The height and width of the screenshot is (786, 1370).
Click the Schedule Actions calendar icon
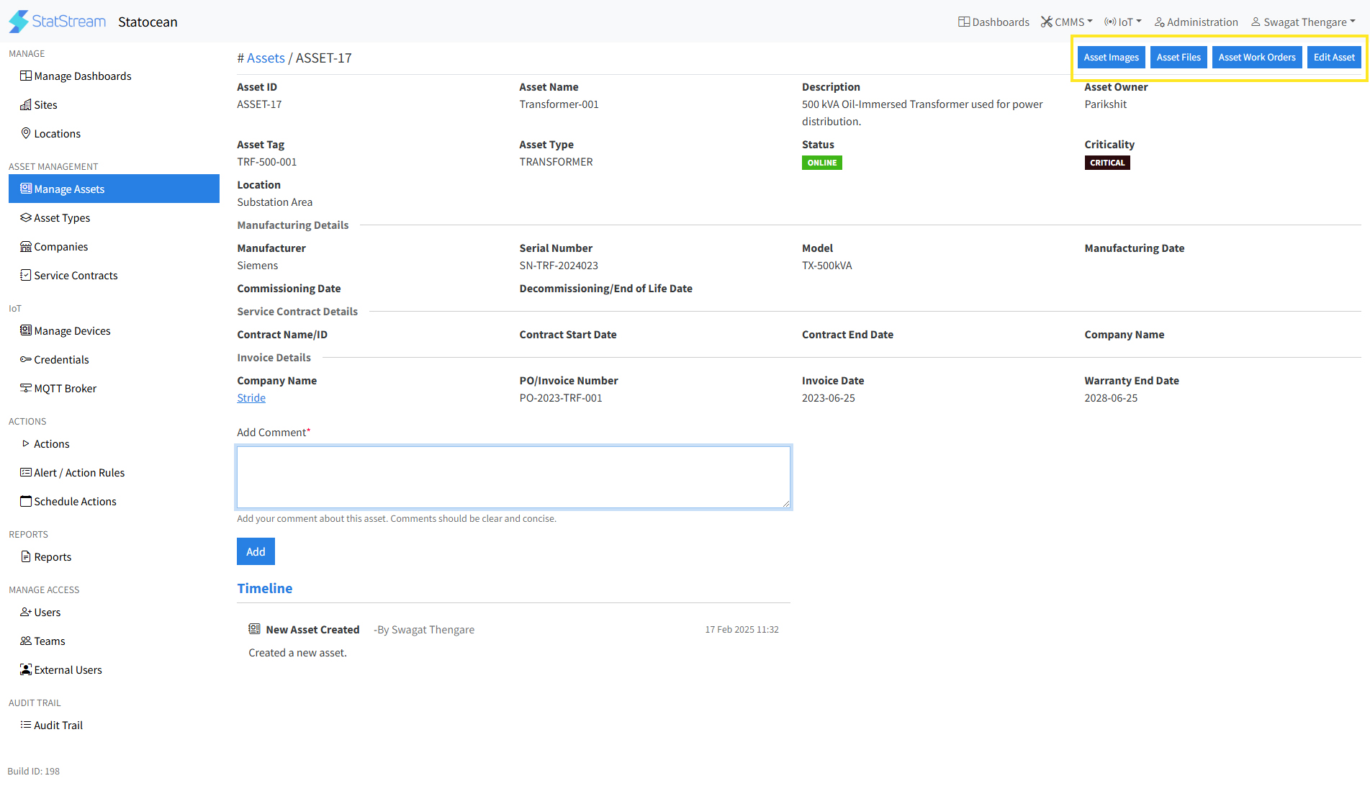pos(26,501)
